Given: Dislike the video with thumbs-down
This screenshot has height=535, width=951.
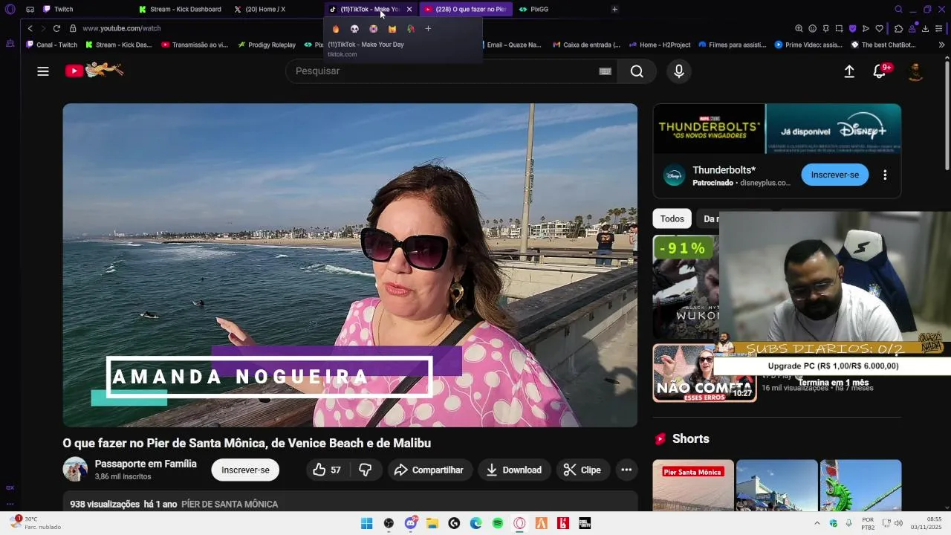Looking at the screenshot, I should 366,470.
